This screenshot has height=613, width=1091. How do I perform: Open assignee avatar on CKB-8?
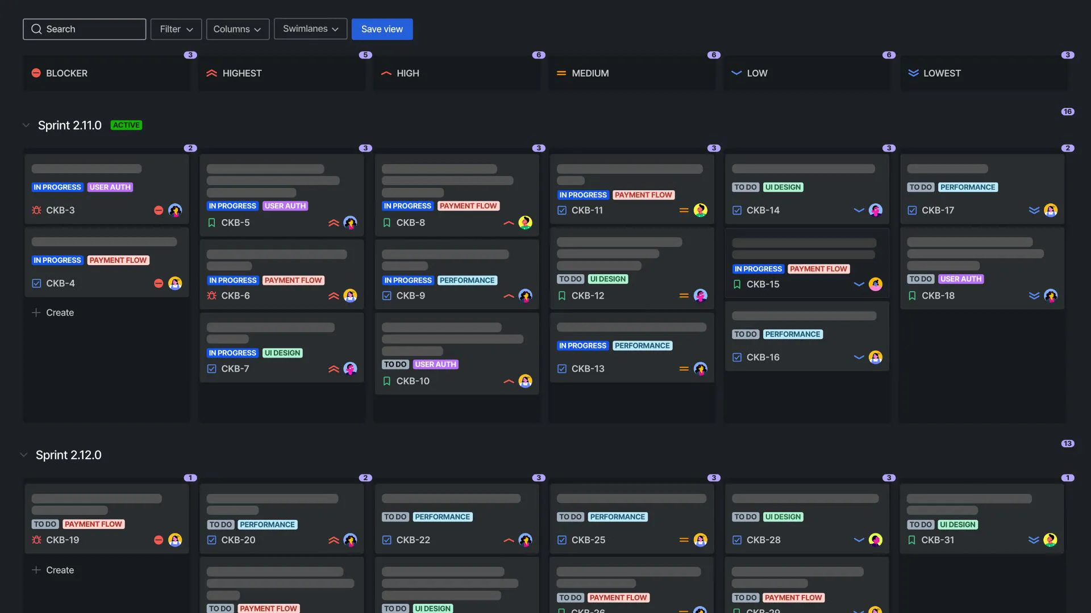525,222
